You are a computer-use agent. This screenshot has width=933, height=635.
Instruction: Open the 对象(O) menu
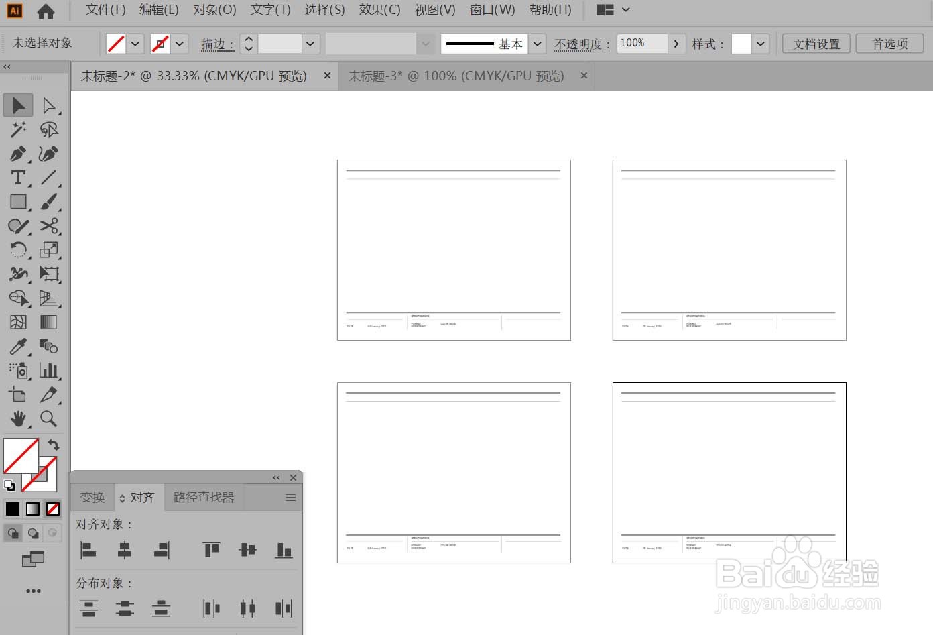tap(214, 10)
